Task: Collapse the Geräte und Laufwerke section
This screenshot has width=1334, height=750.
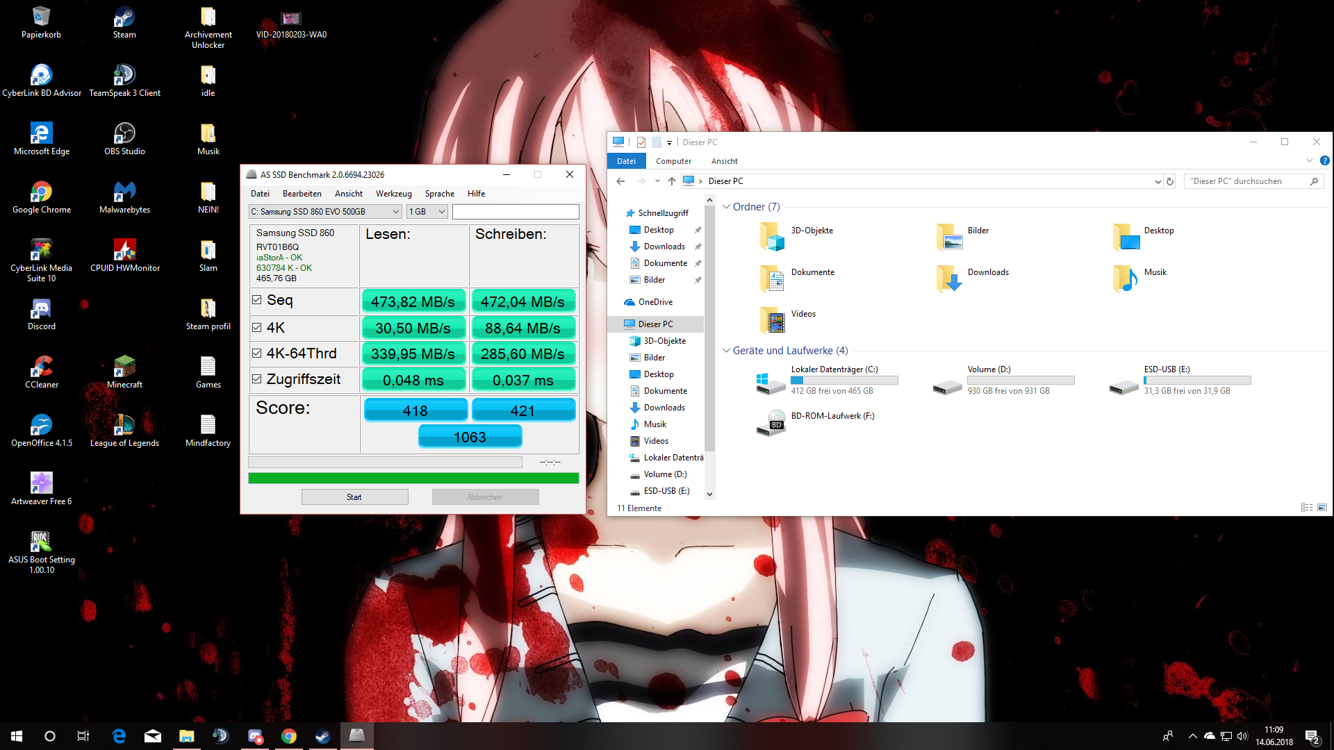Action: [726, 351]
